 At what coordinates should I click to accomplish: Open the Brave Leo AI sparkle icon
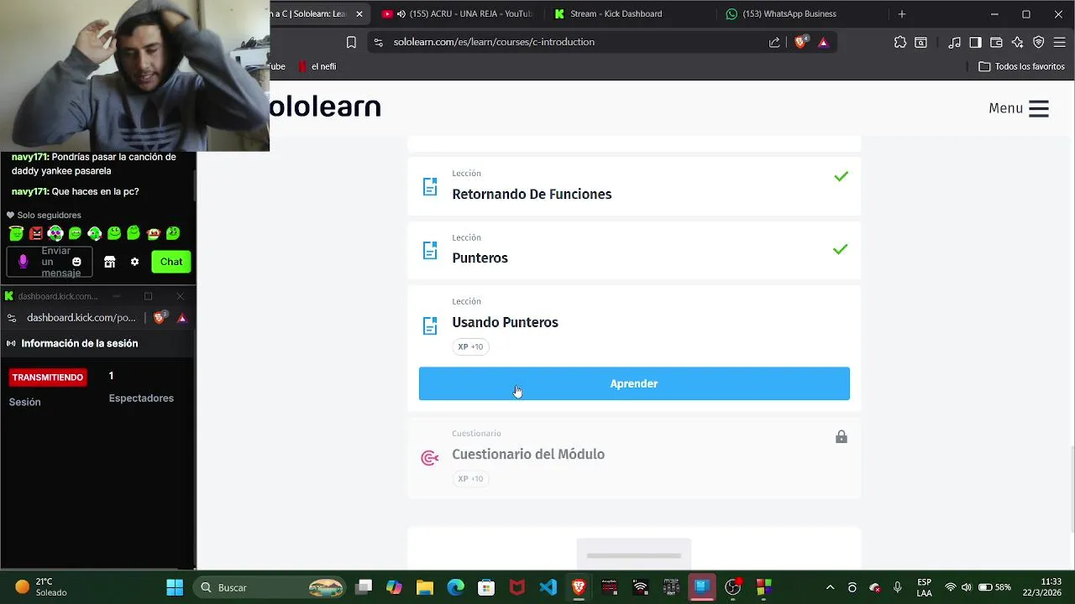(x=1017, y=42)
